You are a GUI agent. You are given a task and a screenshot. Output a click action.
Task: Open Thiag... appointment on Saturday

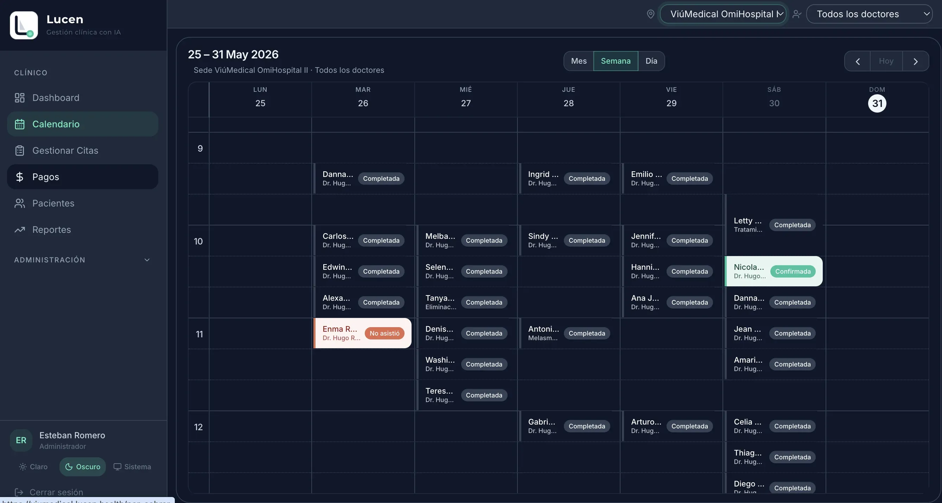(x=774, y=457)
